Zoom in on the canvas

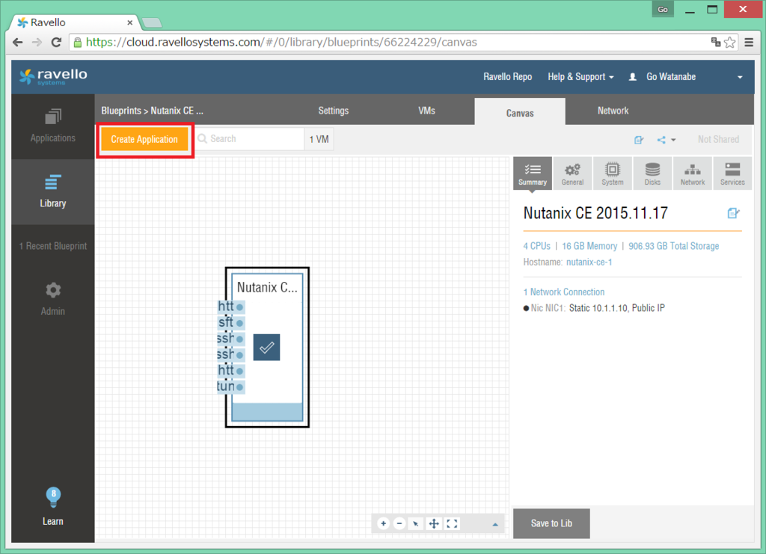tap(384, 524)
